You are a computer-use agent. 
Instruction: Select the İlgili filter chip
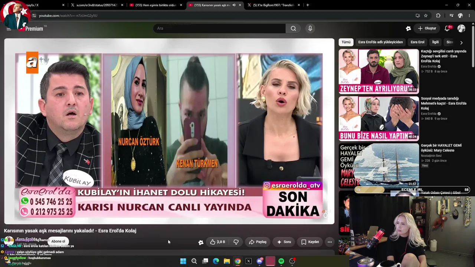coord(435,42)
